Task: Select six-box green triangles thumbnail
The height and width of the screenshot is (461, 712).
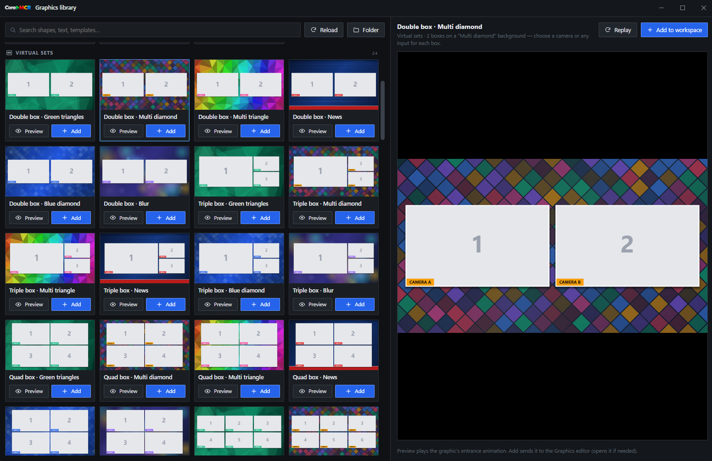Action: [239, 431]
